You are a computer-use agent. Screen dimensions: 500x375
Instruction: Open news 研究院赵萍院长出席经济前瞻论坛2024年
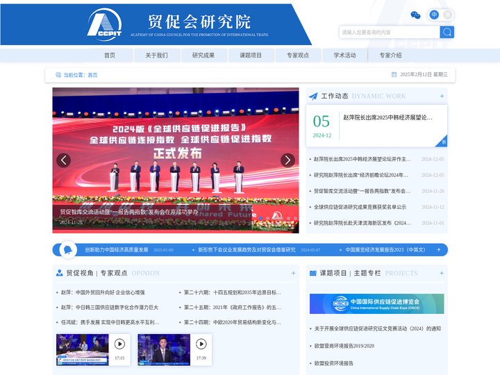(x=361, y=175)
